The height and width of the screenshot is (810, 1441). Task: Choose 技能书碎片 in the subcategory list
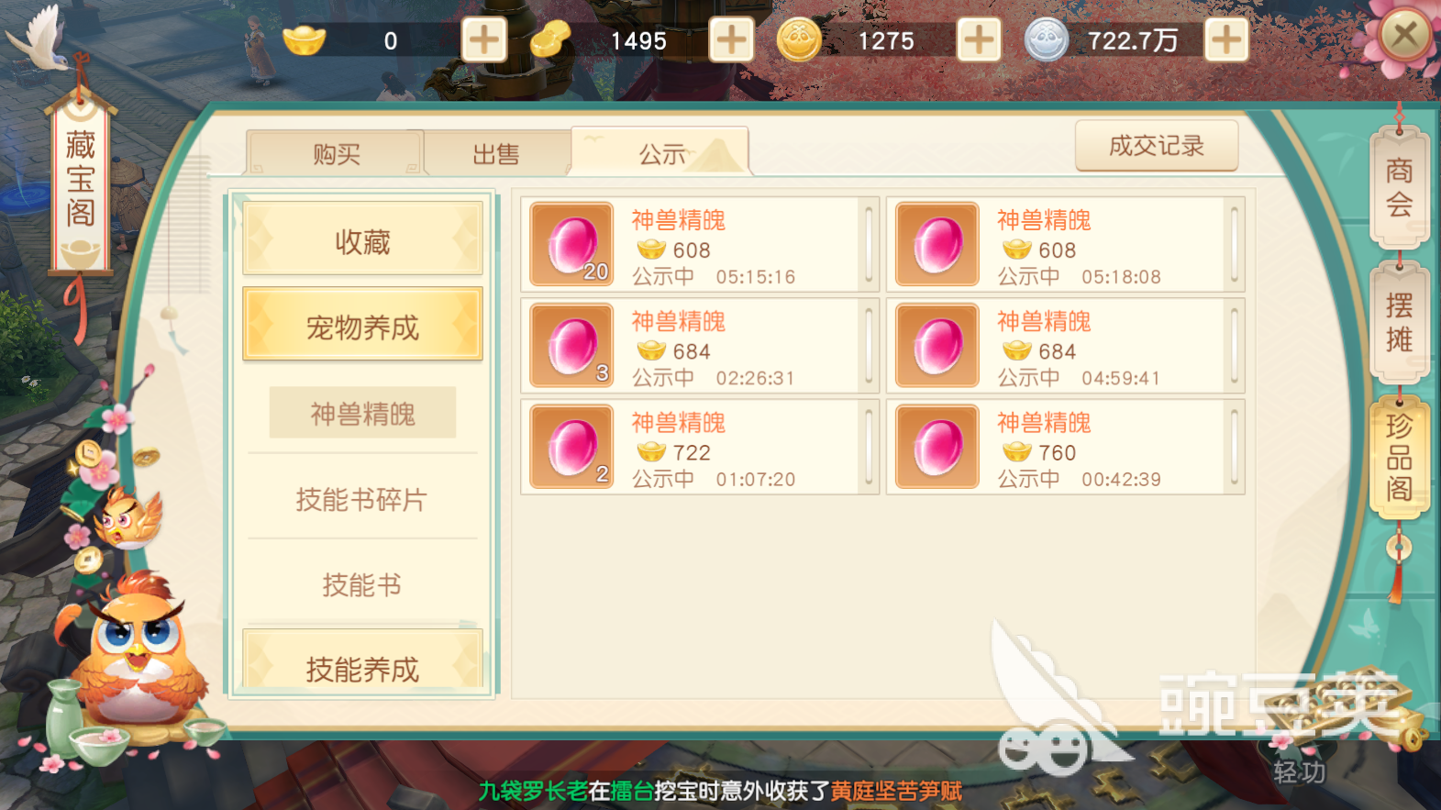tap(362, 499)
